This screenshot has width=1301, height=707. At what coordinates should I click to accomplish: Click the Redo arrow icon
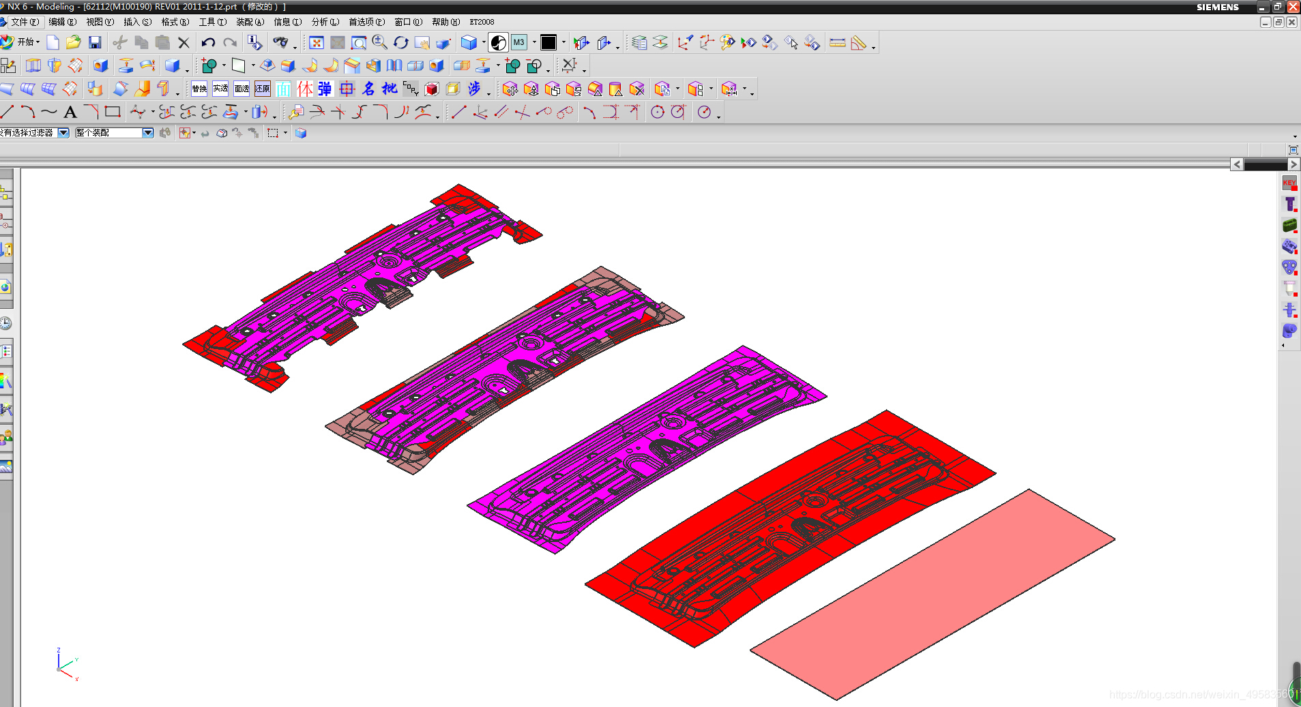click(230, 42)
